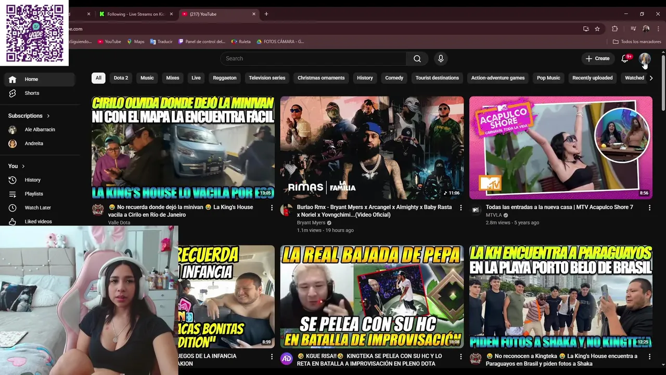Click MTVLA channel avatar

(x=476, y=209)
